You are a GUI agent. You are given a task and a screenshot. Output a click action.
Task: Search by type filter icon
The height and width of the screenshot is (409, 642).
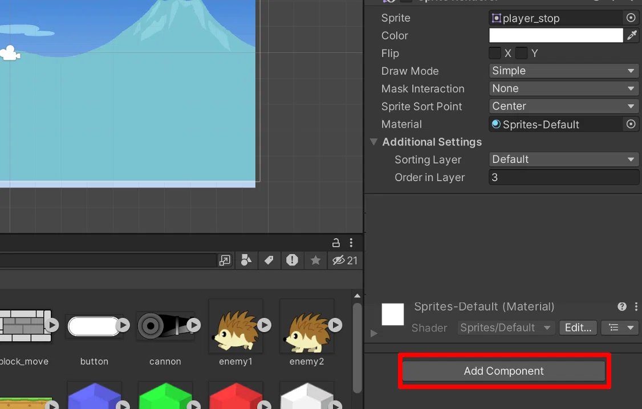(246, 260)
